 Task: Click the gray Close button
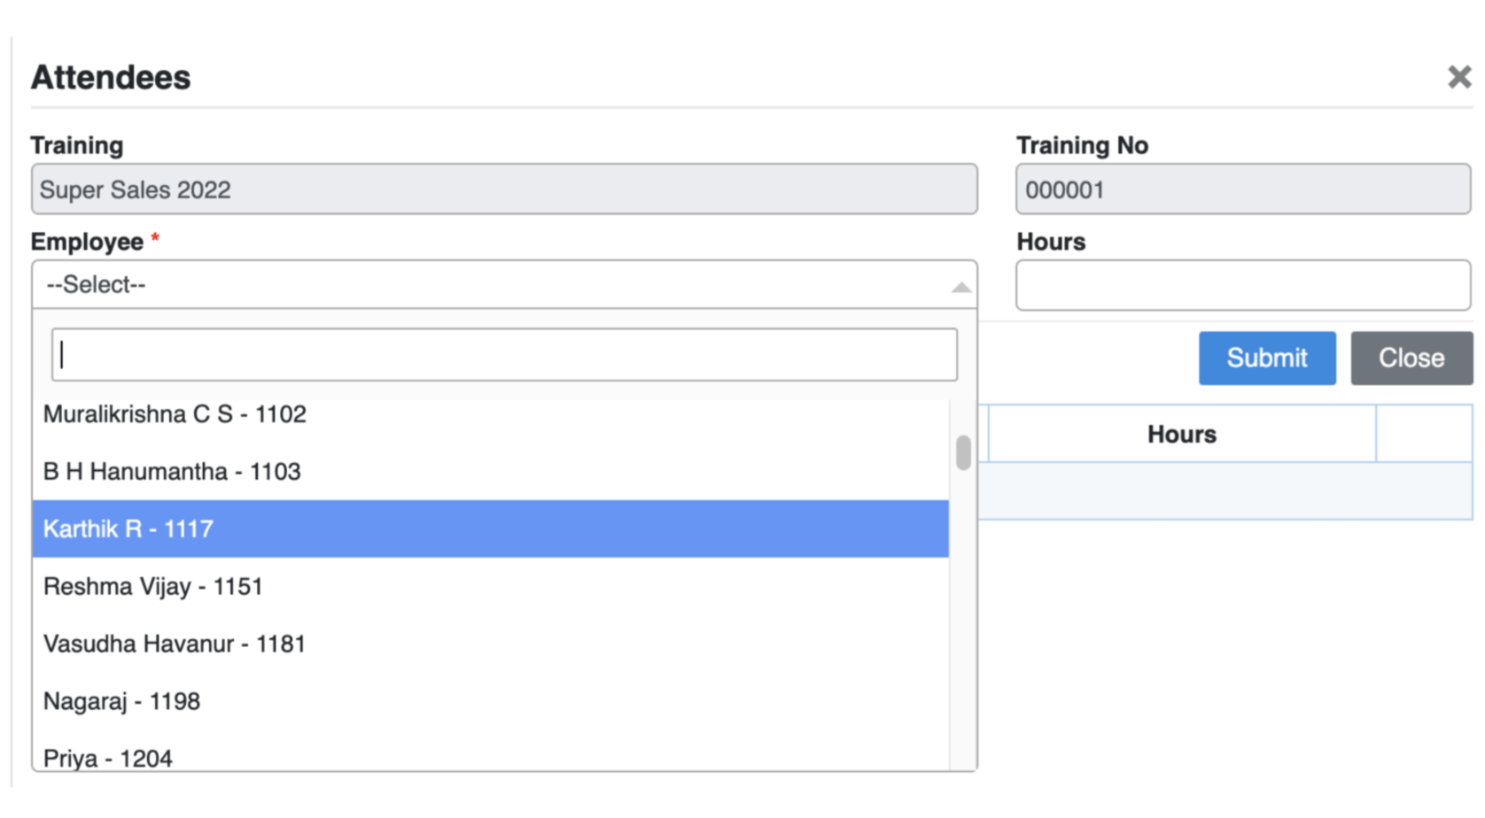[1411, 358]
